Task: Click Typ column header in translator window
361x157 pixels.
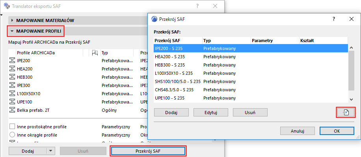Action: click(117, 53)
